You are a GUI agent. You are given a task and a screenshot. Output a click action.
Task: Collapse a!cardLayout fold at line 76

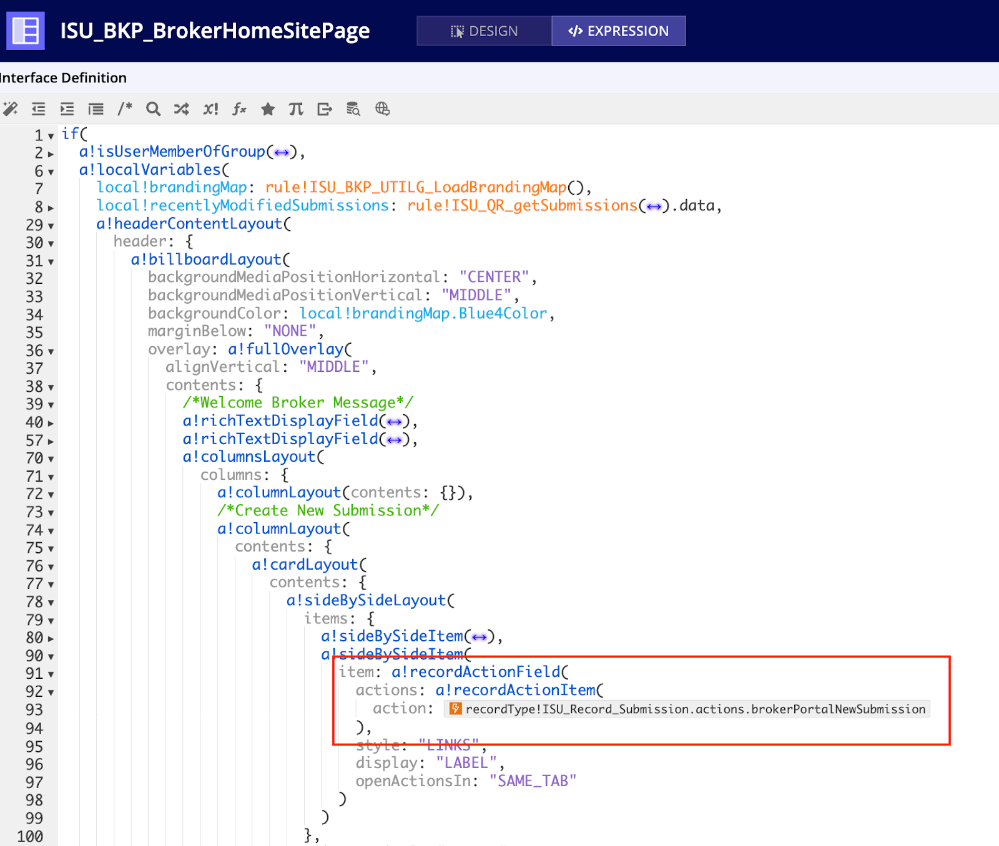pyautogui.click(x=51, y=567)
